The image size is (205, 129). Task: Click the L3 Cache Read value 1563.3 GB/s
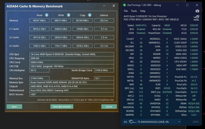click(39, 46)
